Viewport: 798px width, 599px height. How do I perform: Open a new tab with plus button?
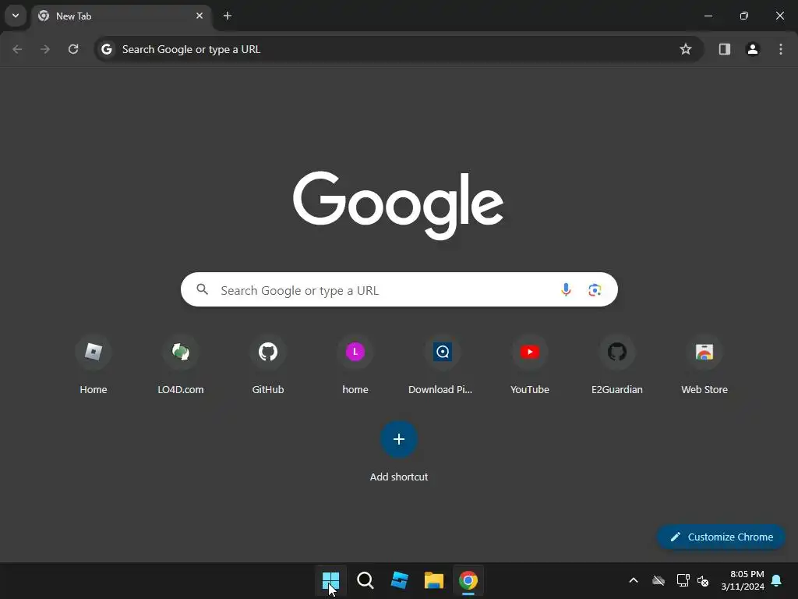228,16
